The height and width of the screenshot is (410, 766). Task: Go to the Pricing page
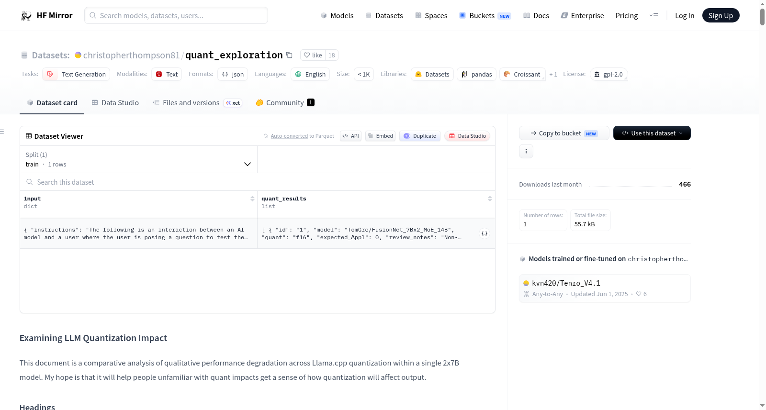click(x=627, y=15)
